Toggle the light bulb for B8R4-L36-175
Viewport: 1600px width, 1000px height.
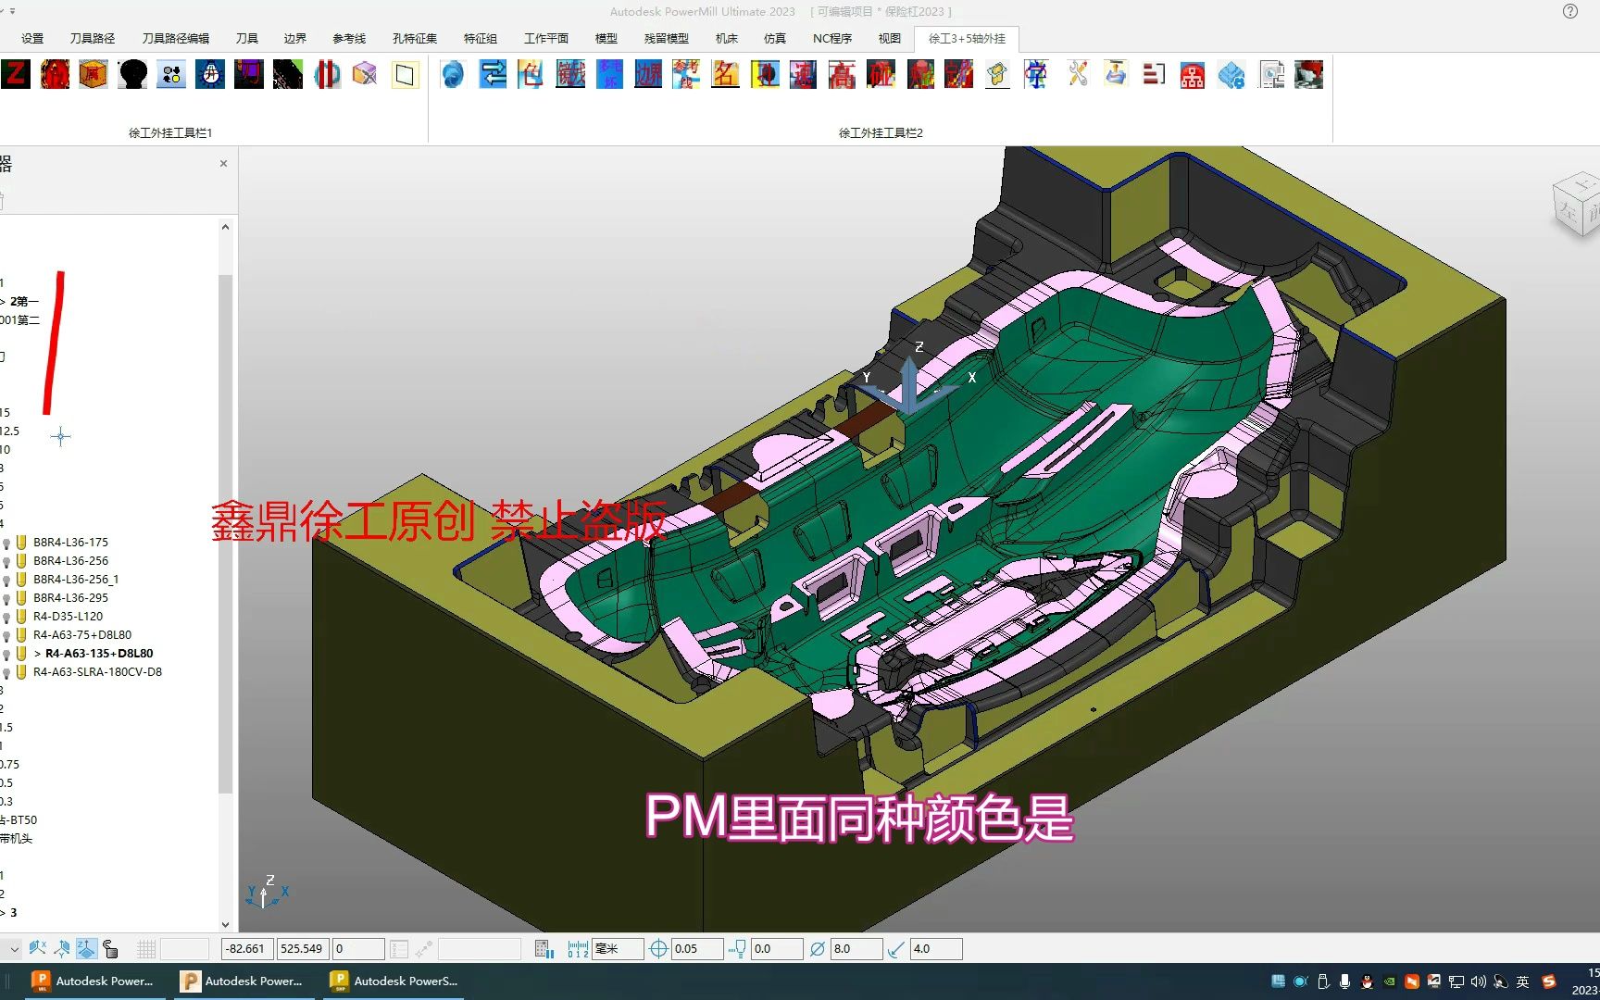click(6, 543)
